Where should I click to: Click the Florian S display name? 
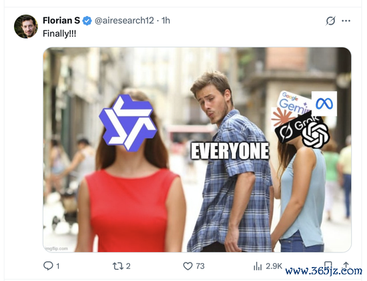[61, 21]
